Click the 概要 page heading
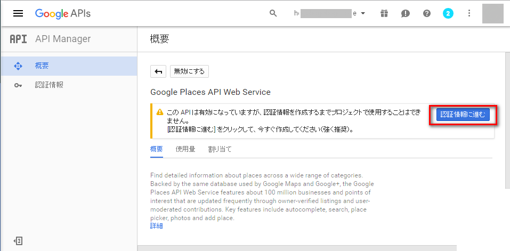Screen dimensions: 510x251 point(160,39)
